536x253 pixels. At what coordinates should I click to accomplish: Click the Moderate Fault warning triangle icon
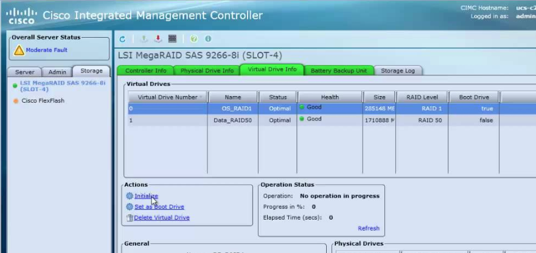click(19, 50)
